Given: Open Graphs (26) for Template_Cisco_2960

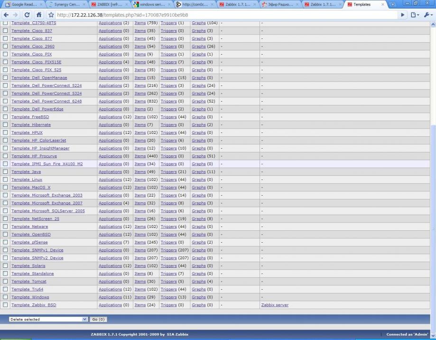Looking at the screenshot, I should (x=198, y=46).
